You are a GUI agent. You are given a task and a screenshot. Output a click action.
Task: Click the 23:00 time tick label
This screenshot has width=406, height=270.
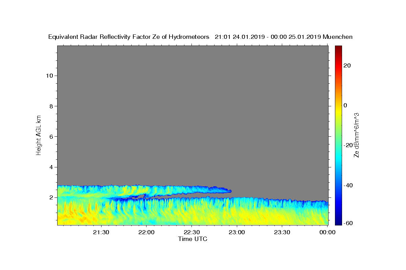click(x=236, y=232)
